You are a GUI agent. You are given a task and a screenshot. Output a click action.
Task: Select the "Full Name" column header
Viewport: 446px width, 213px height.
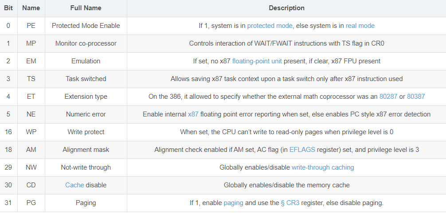point(86,8)
